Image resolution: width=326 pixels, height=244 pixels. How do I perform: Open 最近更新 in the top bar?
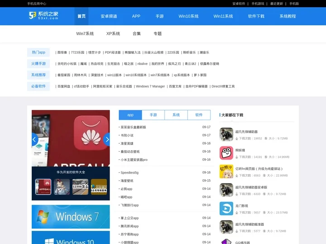(x=277, y=4)
